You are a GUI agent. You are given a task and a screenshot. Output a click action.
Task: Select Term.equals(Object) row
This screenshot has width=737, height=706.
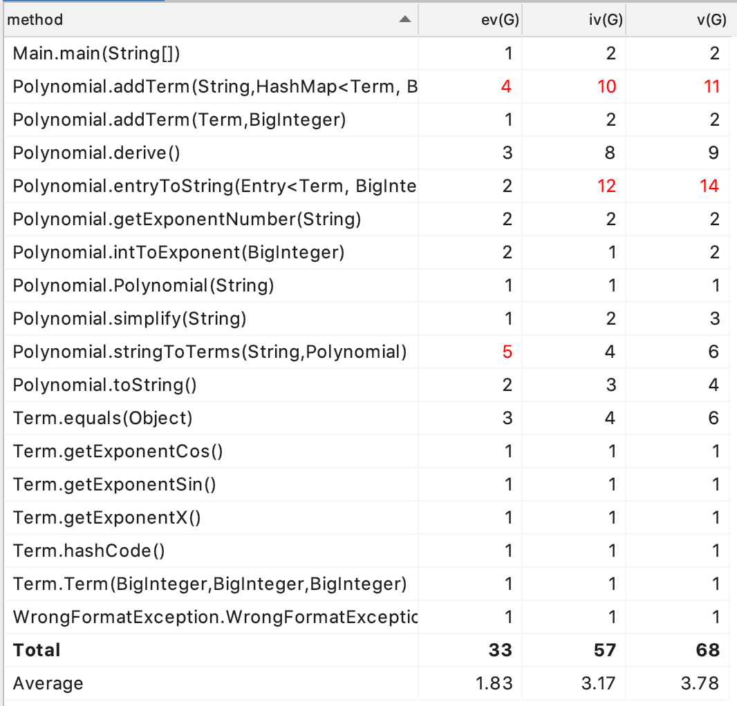coord(366,418)
